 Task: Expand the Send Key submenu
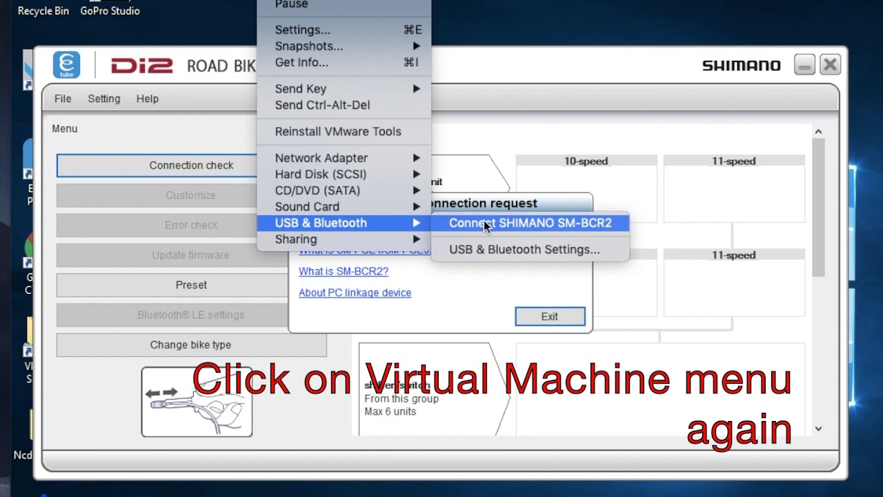344,88
